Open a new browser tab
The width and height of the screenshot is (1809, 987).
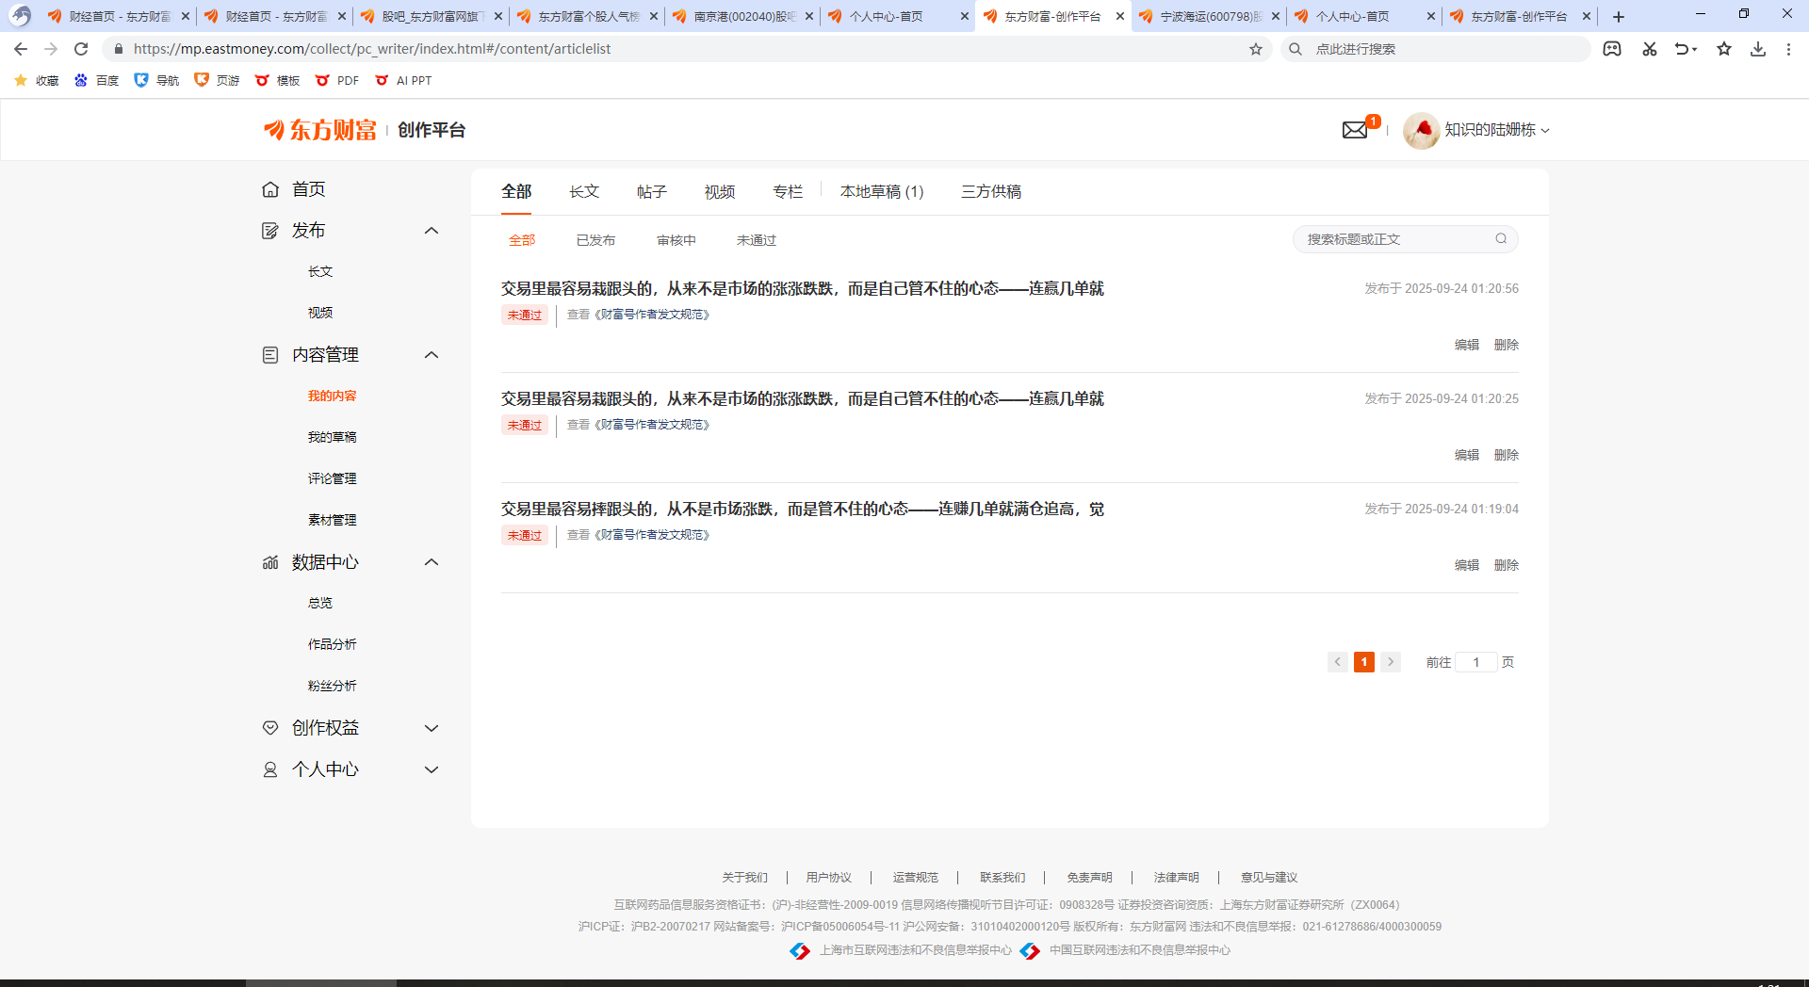pos(1619,16)
